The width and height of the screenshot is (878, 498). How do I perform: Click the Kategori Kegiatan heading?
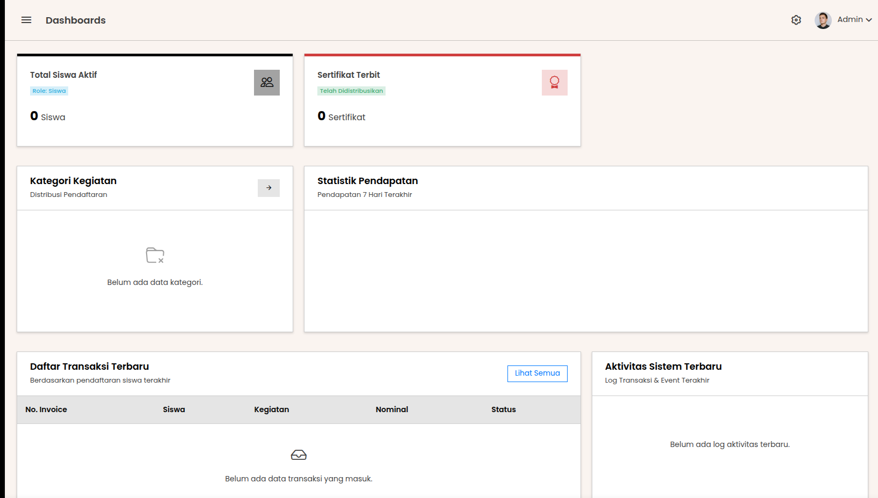click(x=73, y=181)
